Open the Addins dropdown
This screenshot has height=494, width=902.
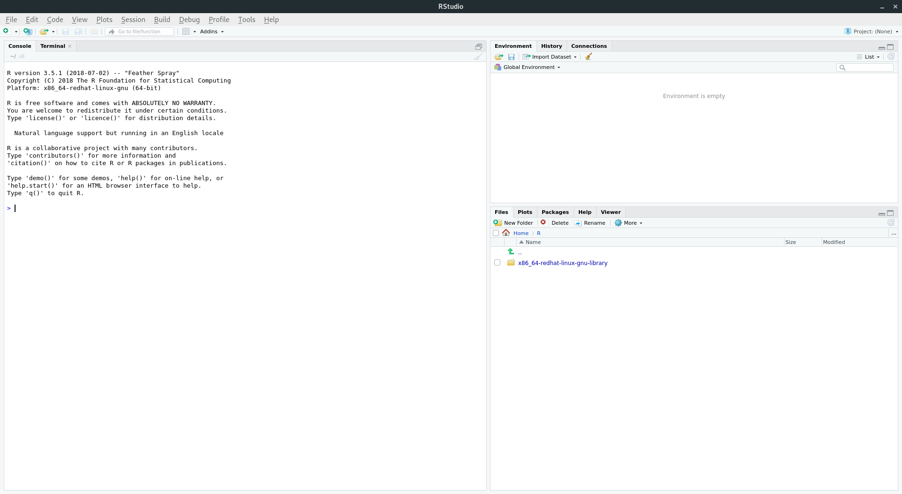pyautogui.click(x=212, y=31)
